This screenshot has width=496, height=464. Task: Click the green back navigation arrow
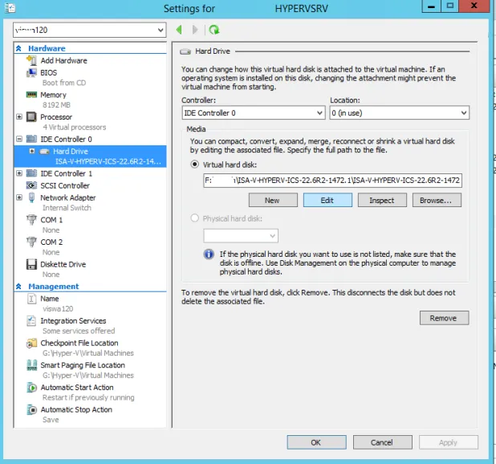[x=179, y=30]
